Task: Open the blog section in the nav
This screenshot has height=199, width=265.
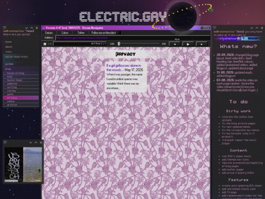Action: click(8, 69)
